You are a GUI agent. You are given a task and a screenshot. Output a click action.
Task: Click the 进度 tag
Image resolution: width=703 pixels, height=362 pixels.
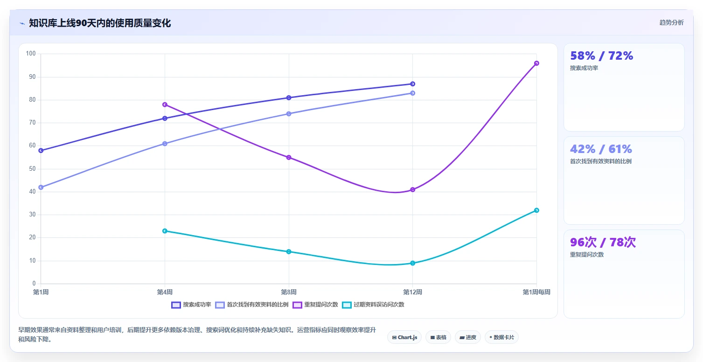click(468, 337)
